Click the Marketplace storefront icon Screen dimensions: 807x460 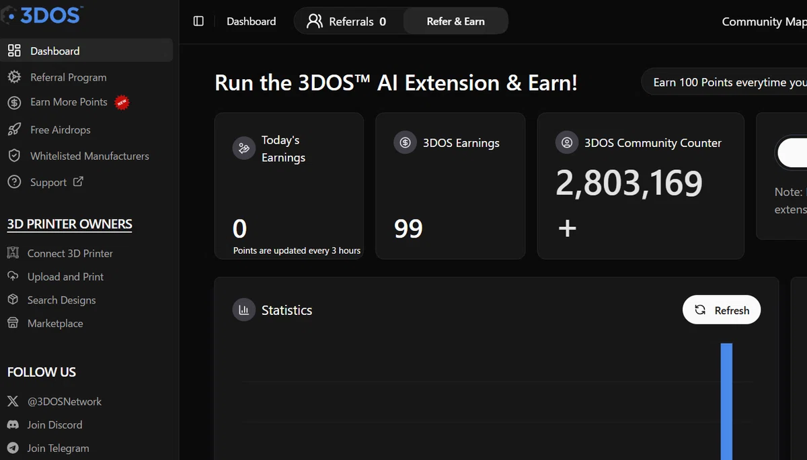(x=13, y=323)
